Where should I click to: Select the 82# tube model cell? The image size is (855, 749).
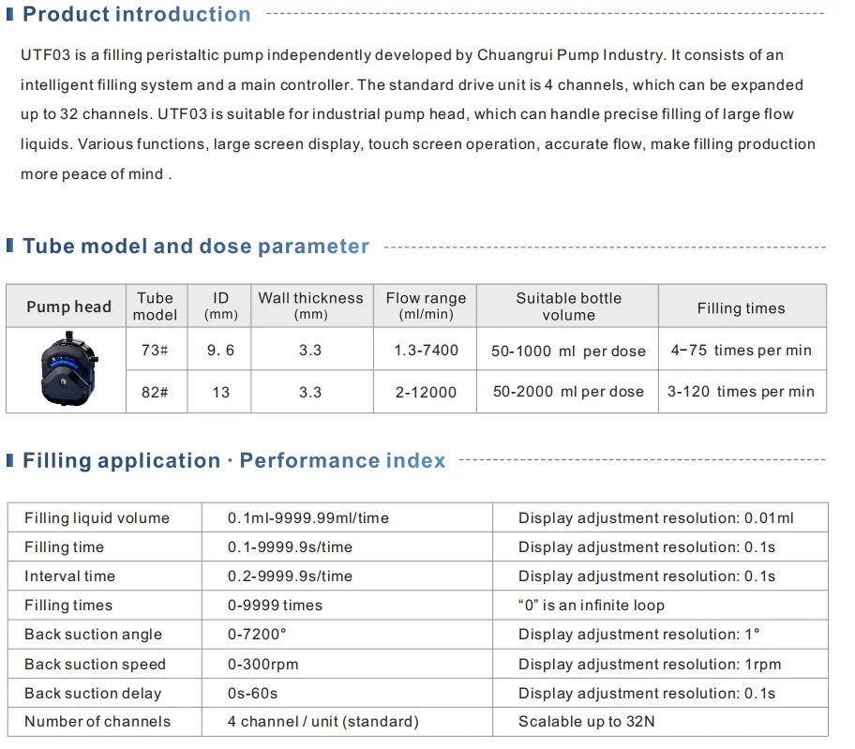point(155,392)
